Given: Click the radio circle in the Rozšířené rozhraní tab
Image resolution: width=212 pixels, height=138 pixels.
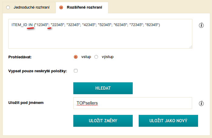Looking at the screenshot, I should pyautogui.click(x=61, y=7).
